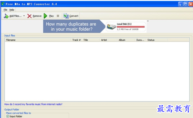Sort by the Filename column header
The height and width of the screenshot is (118, 193).
coord(38,40)
